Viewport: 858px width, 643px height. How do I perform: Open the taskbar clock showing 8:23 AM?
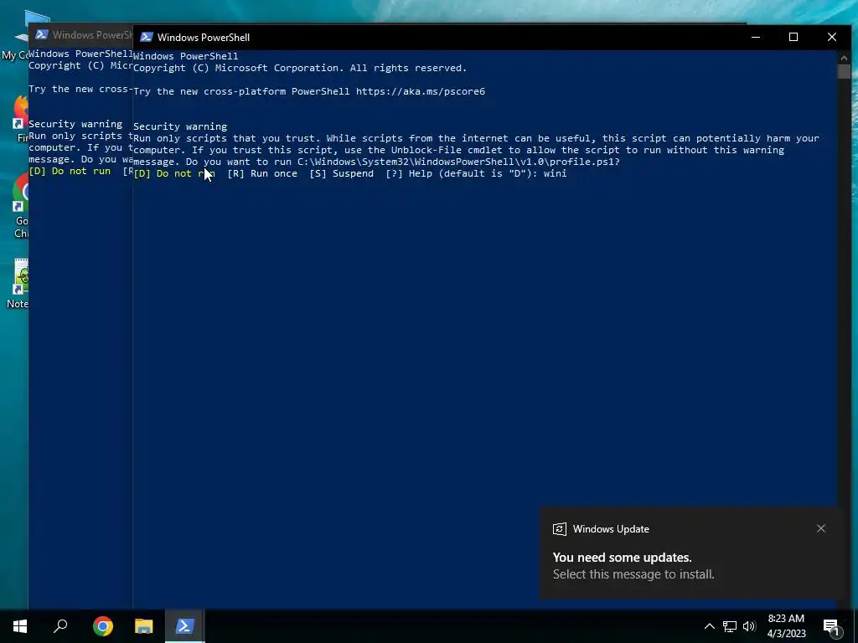786,626
